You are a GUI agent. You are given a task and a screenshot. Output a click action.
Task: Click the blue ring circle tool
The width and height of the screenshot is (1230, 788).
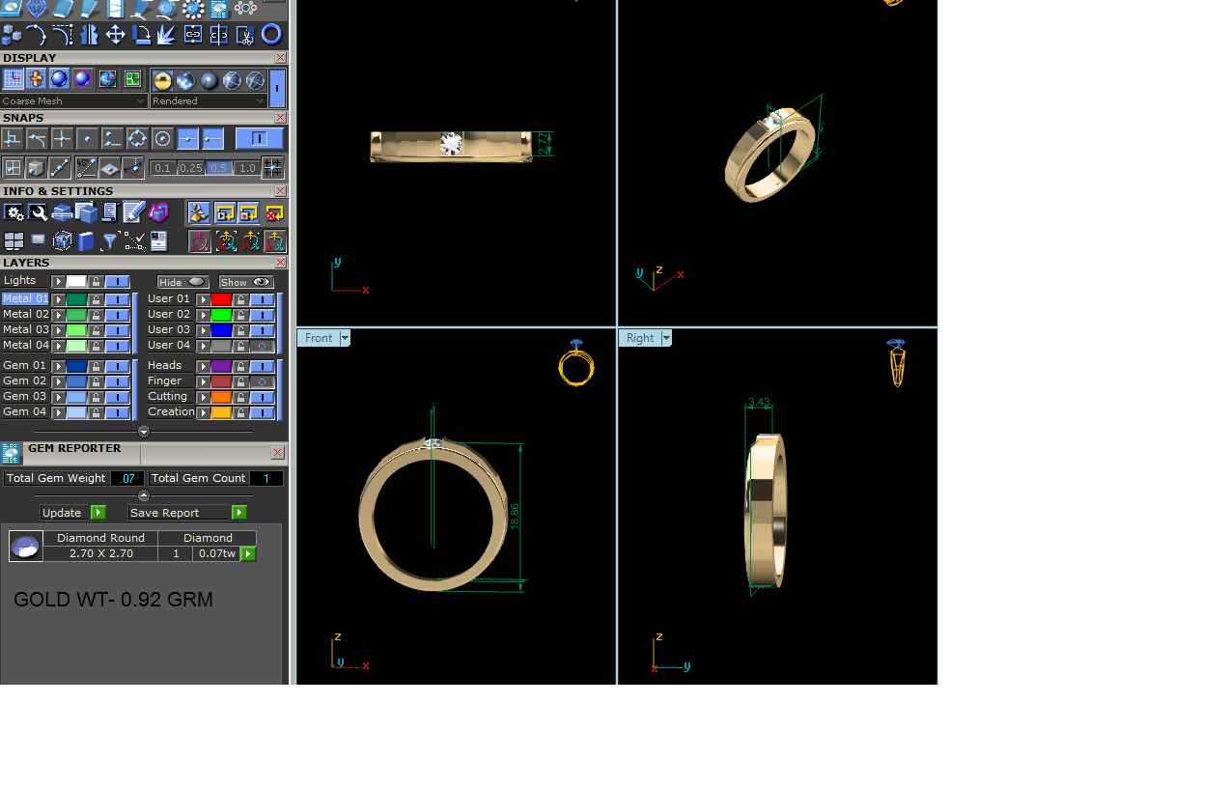coord(271,35)
